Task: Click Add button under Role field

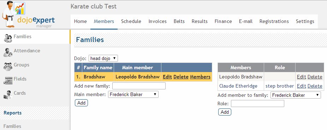Action: (x=225, y=112)
